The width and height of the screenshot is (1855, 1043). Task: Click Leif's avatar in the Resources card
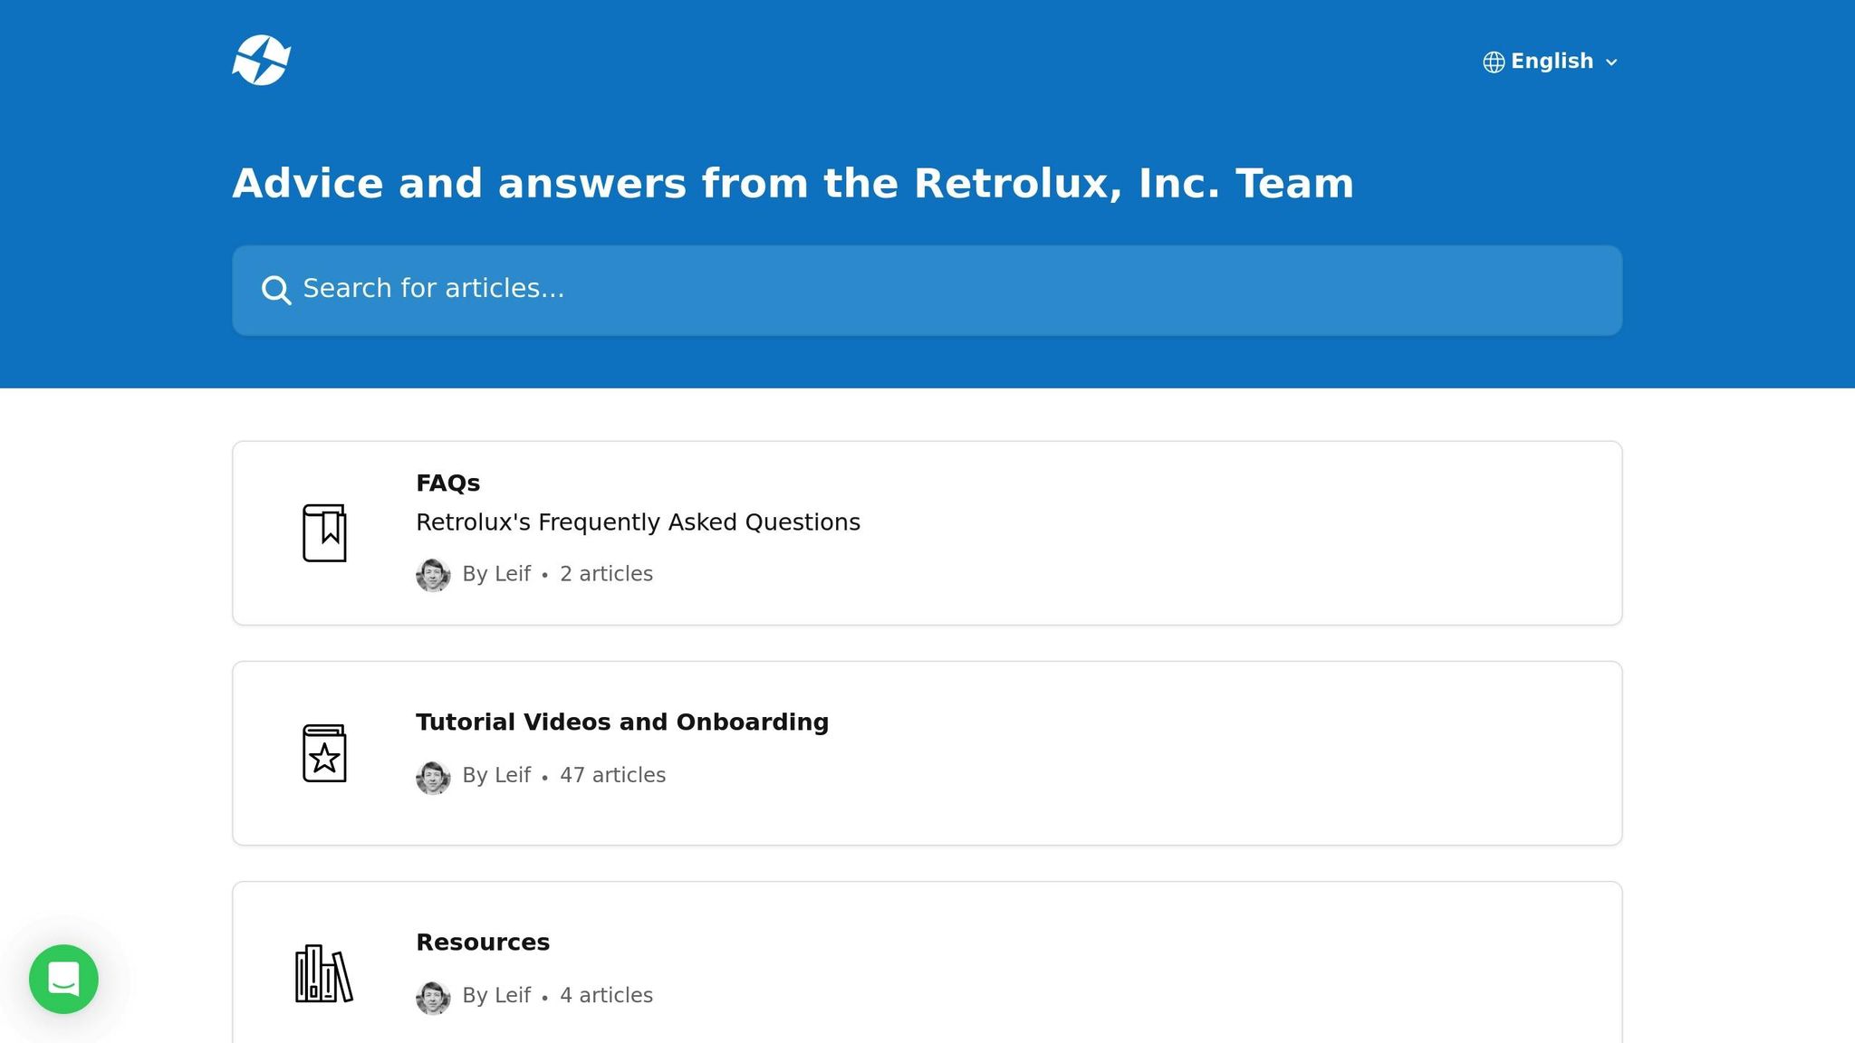433,996
